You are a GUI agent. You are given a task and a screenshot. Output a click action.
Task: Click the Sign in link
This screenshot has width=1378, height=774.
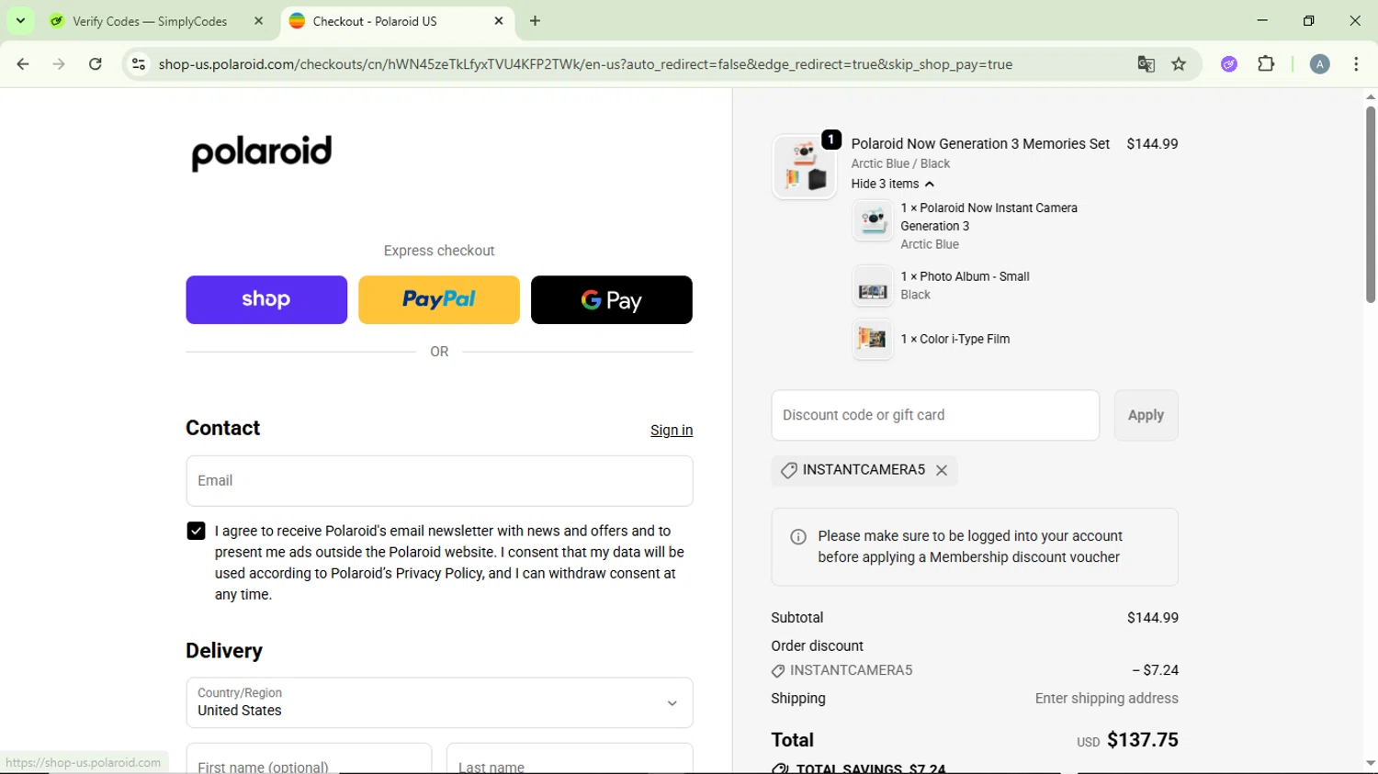pyautogui.click(x=672, y=431)
